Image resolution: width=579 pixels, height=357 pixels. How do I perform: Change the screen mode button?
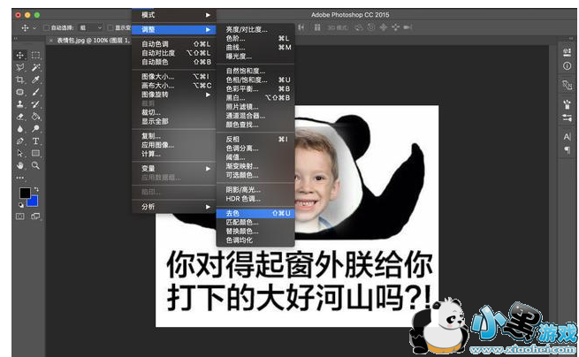pyautogui.click(x=35, y=216)
